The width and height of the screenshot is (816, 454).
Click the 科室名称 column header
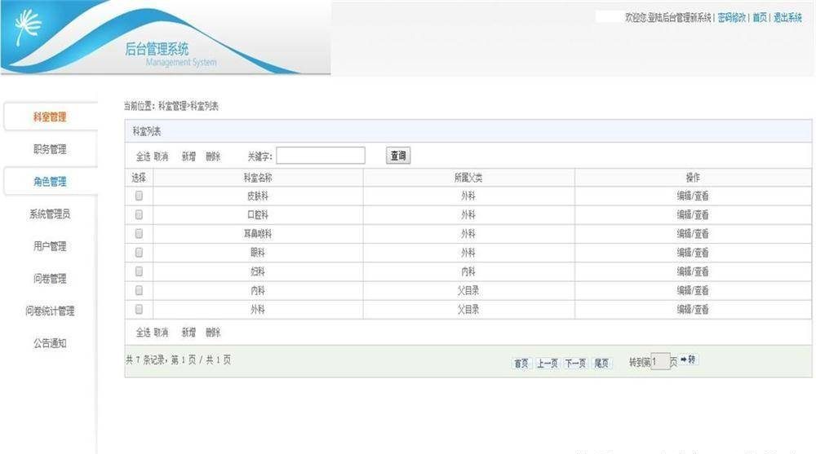(x=258, y=178)
